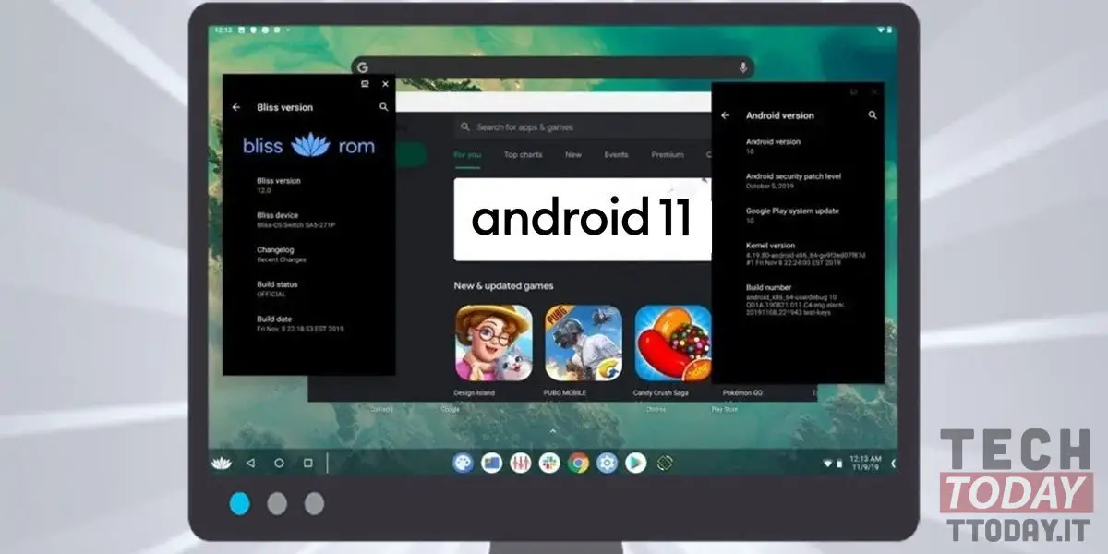This screenshot has width=1108, height=554.
Task: Search settings in the Android version window
Action: 873,116
